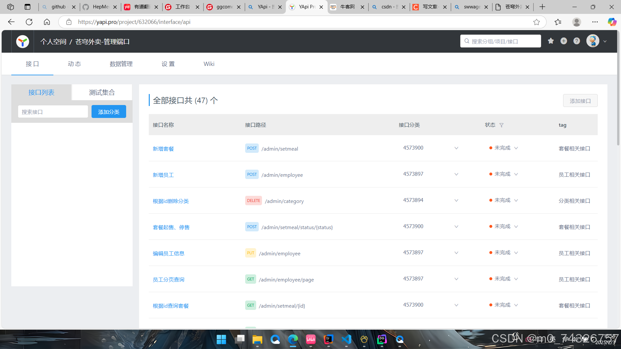Click the YApi logo icon
This screenshot has width=621, height=349.
coord(23,42)
